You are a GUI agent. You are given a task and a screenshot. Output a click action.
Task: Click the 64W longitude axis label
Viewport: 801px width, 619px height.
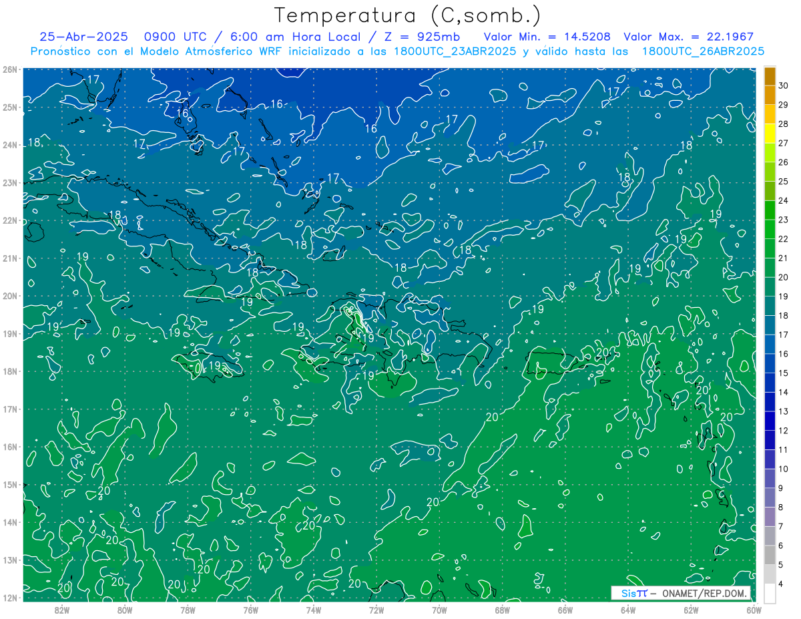coord(628,610)
